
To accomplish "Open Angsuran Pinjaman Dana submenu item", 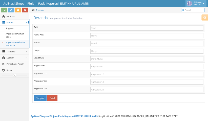I will [x=15, y=35].
